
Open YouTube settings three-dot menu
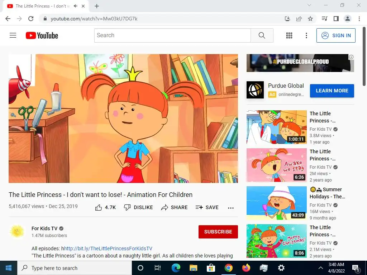pos(306,35)
